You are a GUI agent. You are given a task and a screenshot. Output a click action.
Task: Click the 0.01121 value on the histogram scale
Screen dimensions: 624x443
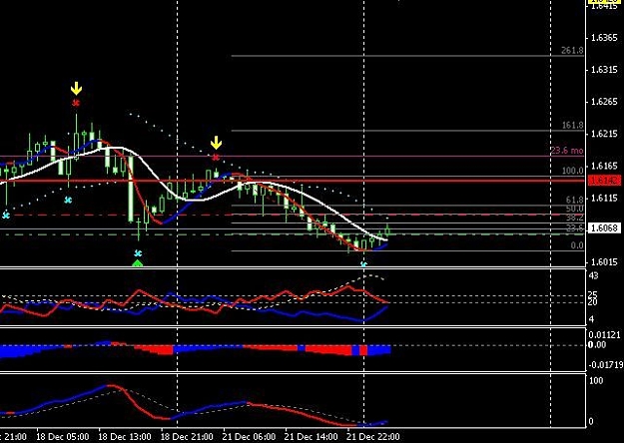pyautogui.click(x=604, y=335)
